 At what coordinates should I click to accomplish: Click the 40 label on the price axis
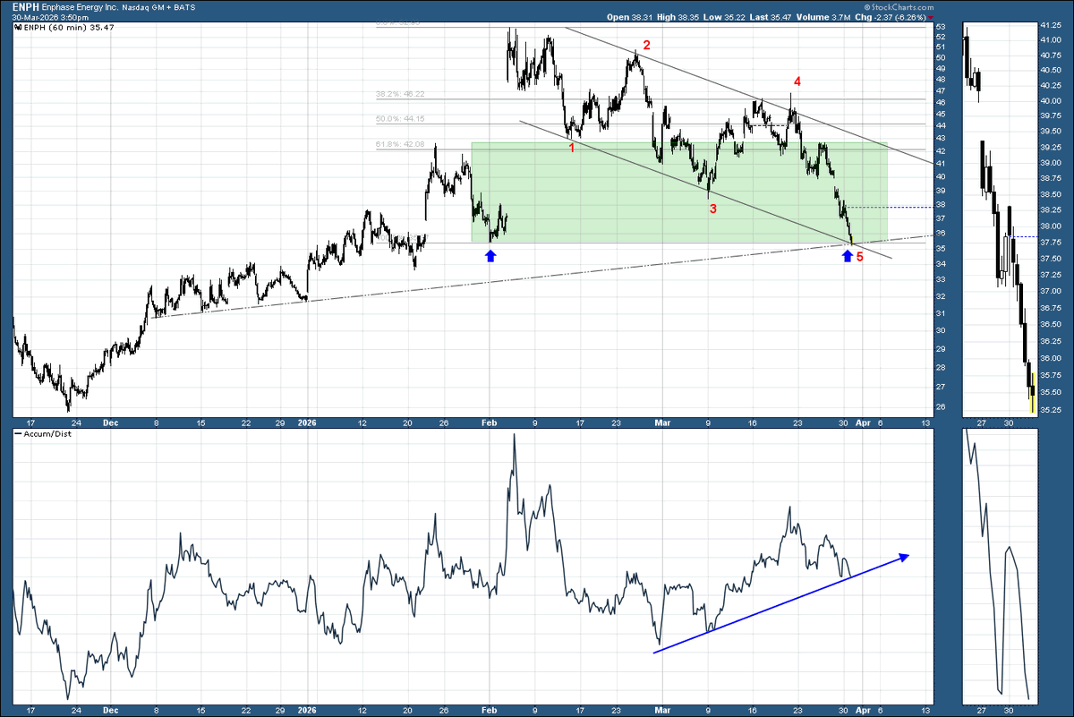[941, 176]
